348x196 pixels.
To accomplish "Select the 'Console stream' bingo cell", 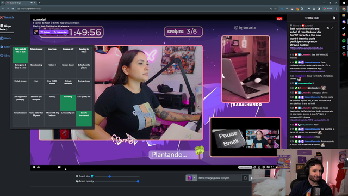I will (x=21, y=119).
